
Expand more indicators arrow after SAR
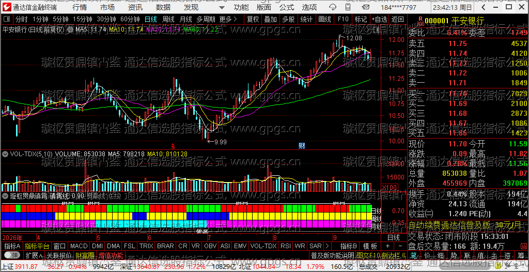click(326, 246)
